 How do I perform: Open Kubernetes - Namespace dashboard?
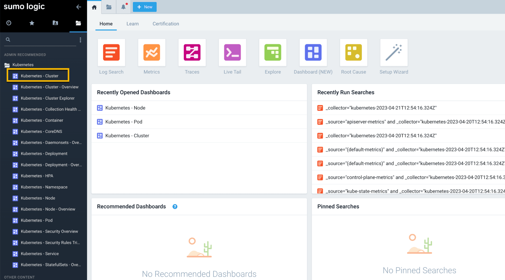(40, 187)
